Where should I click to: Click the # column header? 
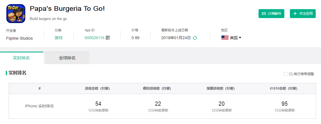click(x=39, y=88)
